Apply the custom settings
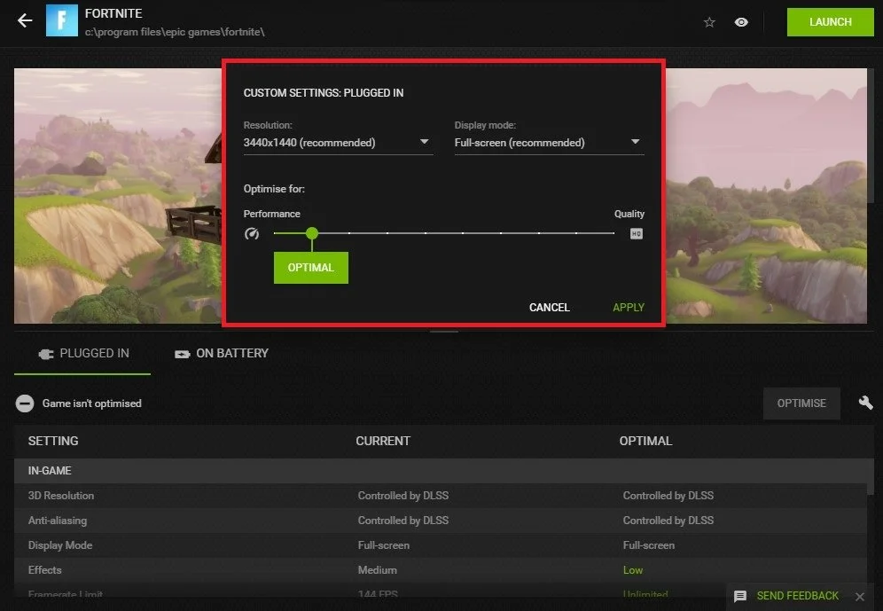Screen dimensions: 883x611 (628, 307)
